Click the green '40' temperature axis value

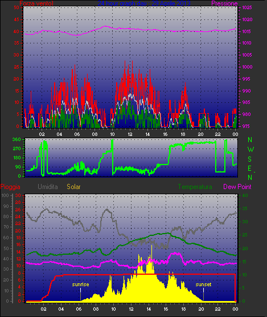(x=245, y=195)
